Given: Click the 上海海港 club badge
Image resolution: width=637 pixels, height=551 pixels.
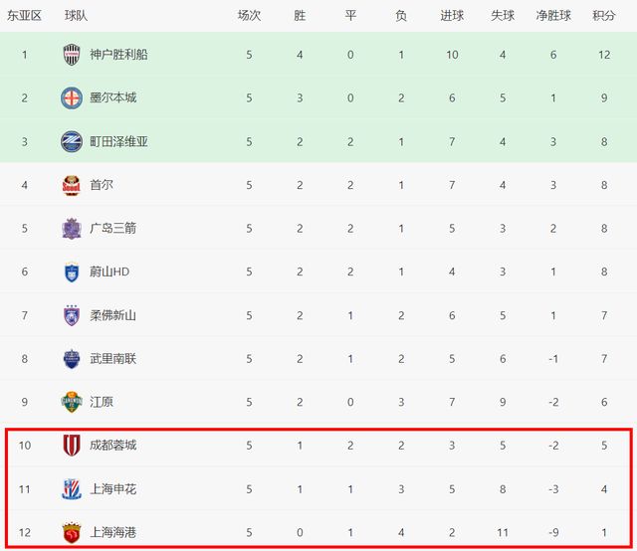Looking at the screenshot, I should click(x=72, y=532).
